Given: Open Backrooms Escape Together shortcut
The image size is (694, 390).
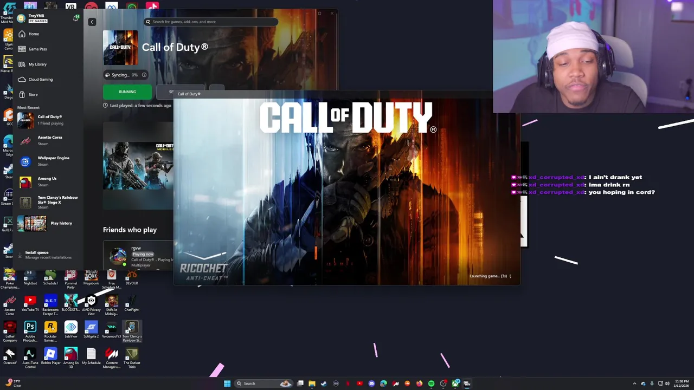Looking at the screenshot, I should [50, 305].
